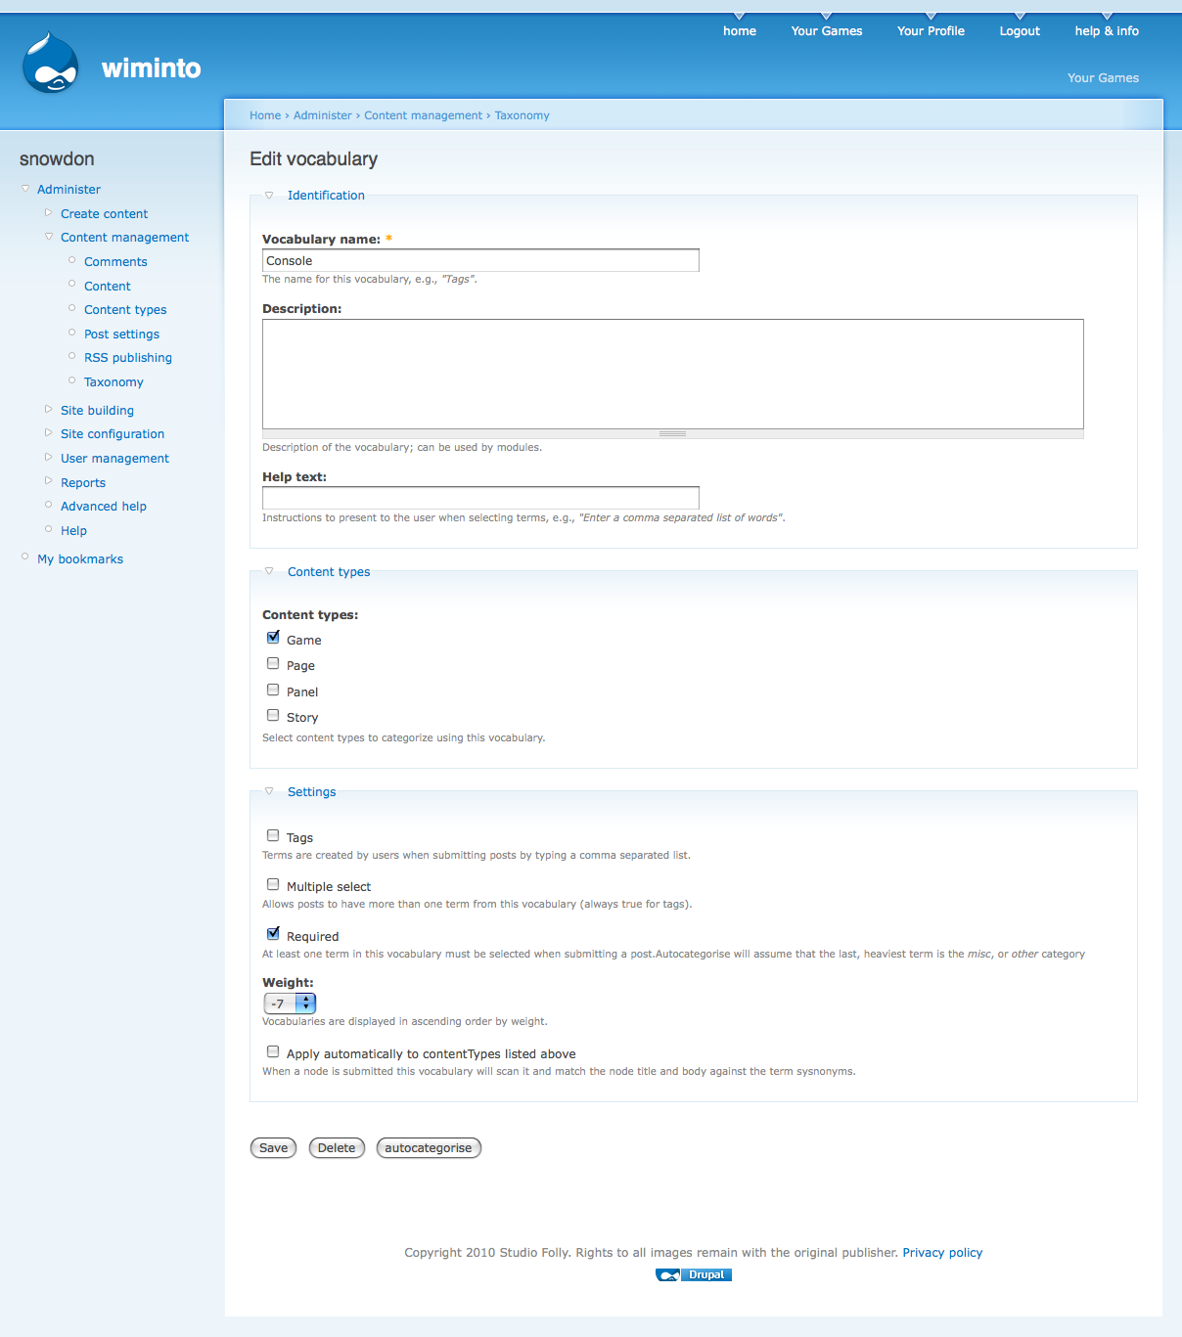Go to the help & info tab
1182x1337 pixels.
pos(1106,30)
